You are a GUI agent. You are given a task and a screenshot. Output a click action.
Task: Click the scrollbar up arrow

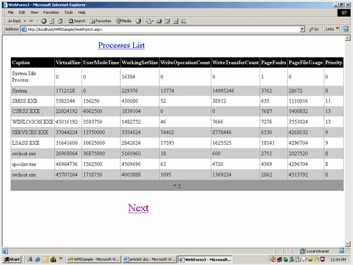tap(348, 38)
